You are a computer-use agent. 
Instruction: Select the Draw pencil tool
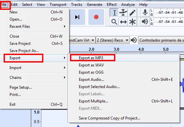[x=132, y=13]
